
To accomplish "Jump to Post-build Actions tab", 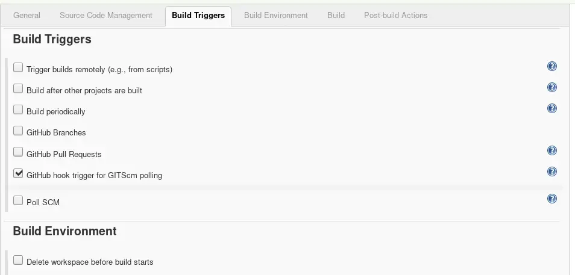I will [x=395, y=16].
